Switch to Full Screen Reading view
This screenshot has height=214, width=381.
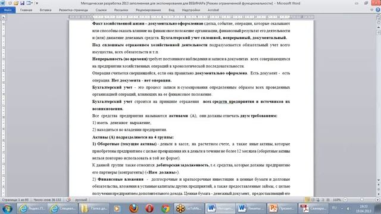[313, 200]
